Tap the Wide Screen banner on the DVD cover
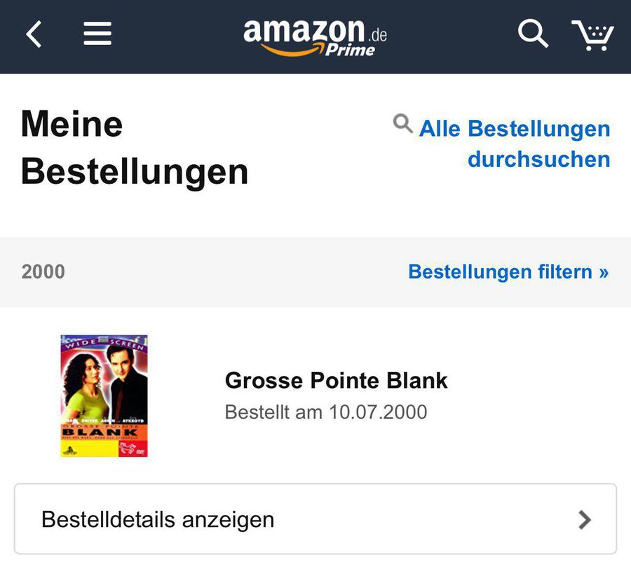 click(x=104, y=343)
